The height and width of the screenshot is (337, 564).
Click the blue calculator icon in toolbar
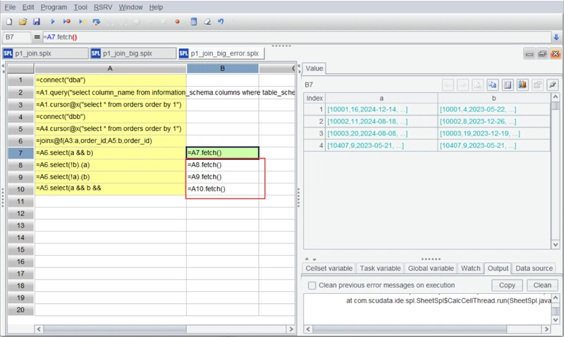[194, 22]
